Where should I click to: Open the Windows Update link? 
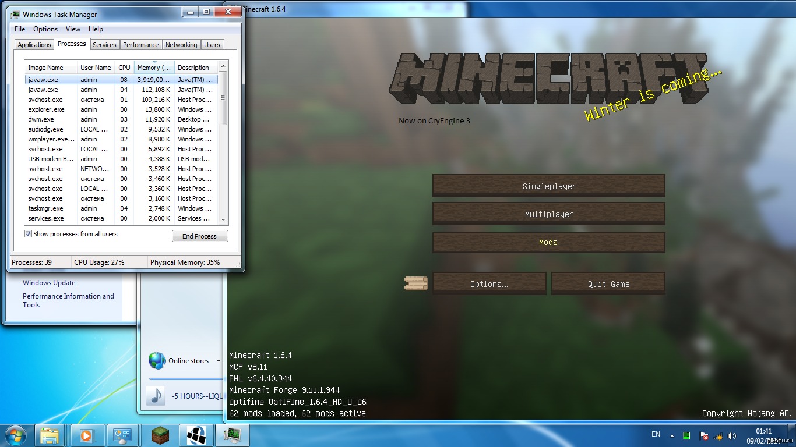[x=49, y=283]
